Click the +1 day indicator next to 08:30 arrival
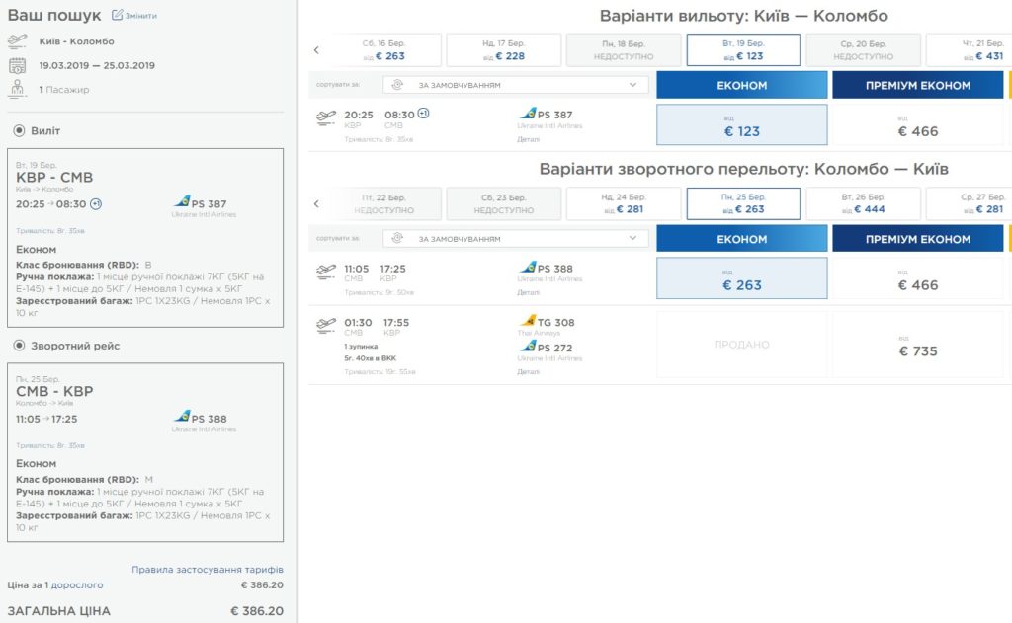Screen dimensions: 1012x623 [423, 114]
